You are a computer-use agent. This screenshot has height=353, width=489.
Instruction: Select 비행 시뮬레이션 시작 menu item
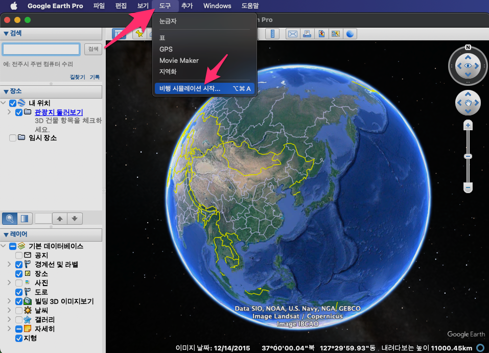pos(204,88)
